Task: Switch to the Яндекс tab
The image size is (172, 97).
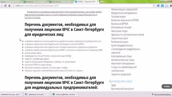Action: (11, 2)
